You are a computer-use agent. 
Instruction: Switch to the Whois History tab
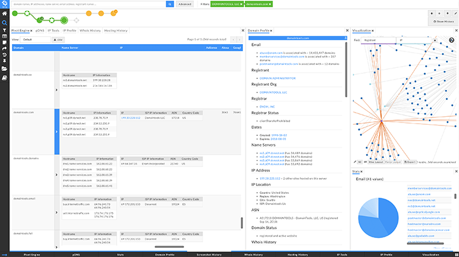click(x=90, y=31)
